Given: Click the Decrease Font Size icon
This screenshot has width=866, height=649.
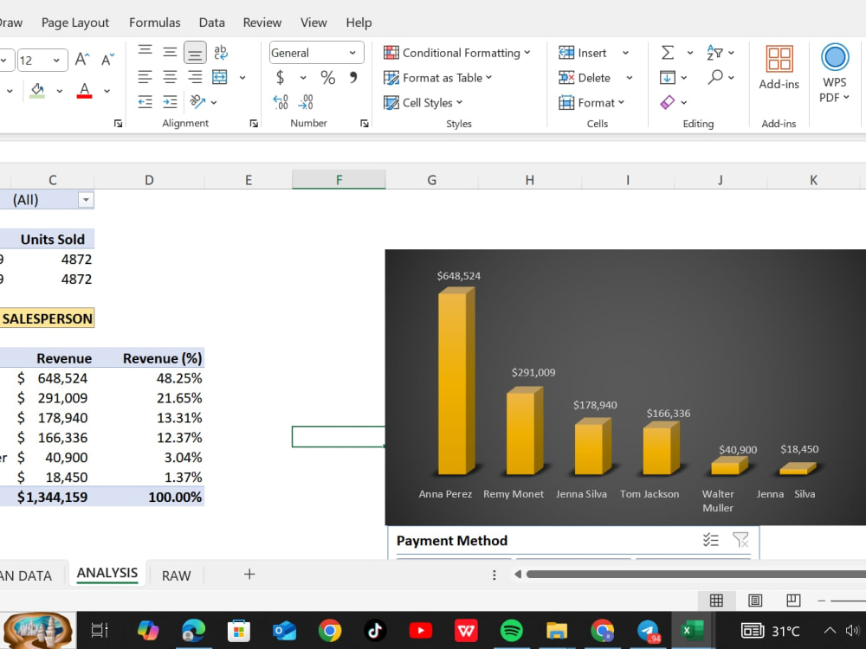Looking at the screenshot, I should pos(107,59).
